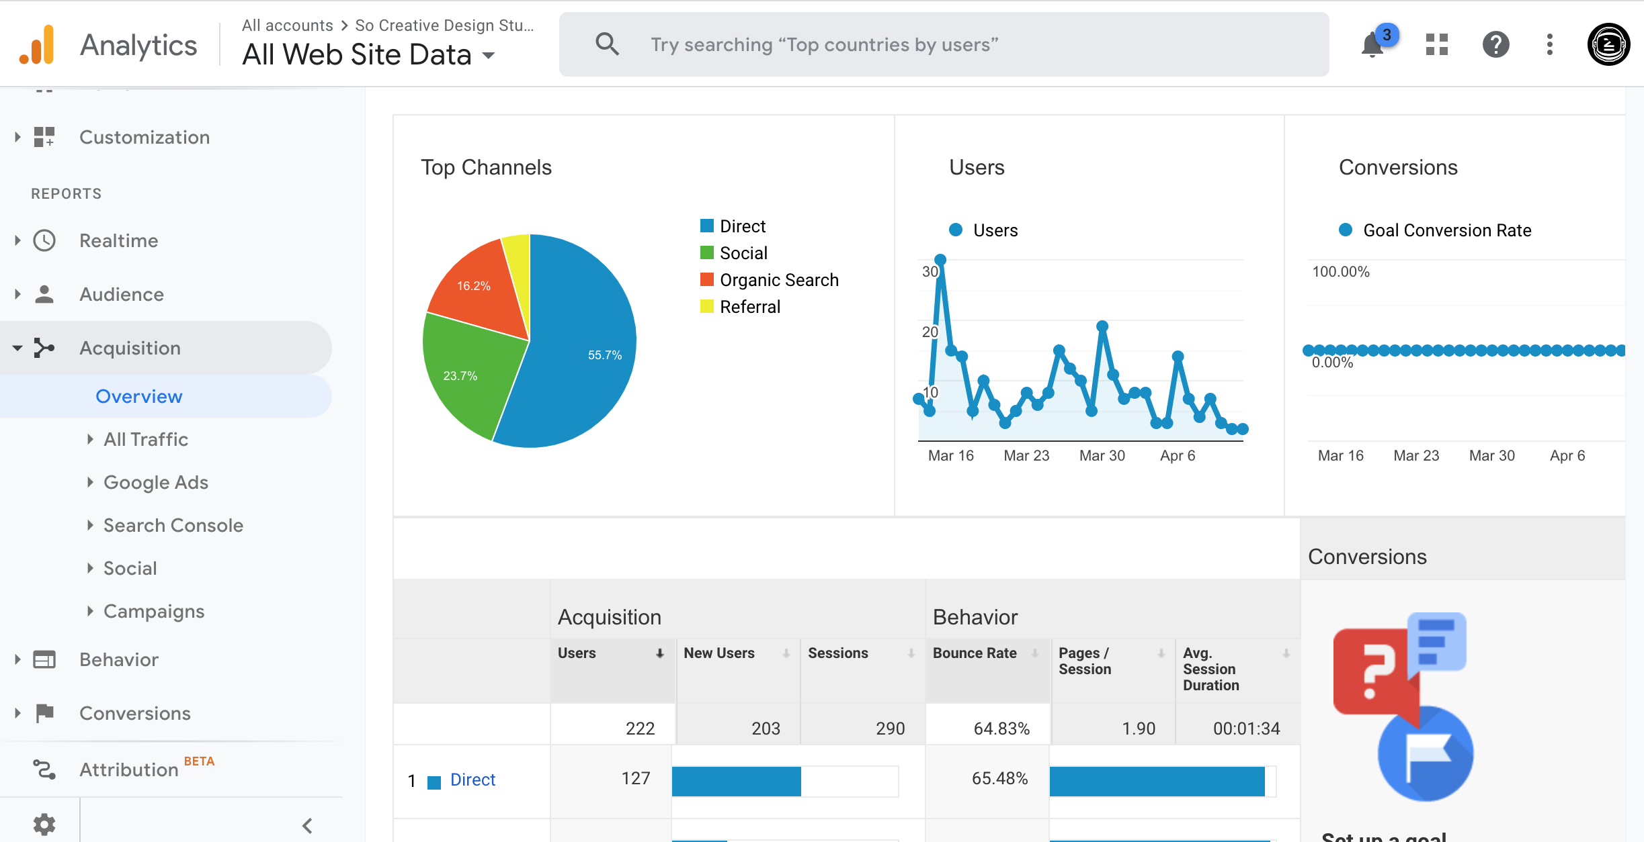Expand the Customization section arrow
The height and width of the screenshot is (842, 1644).
pos(17,137)
